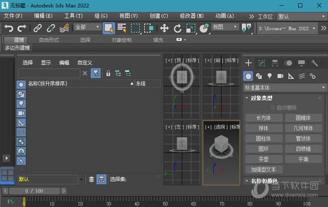Select the Scale tool

[191, 28]
